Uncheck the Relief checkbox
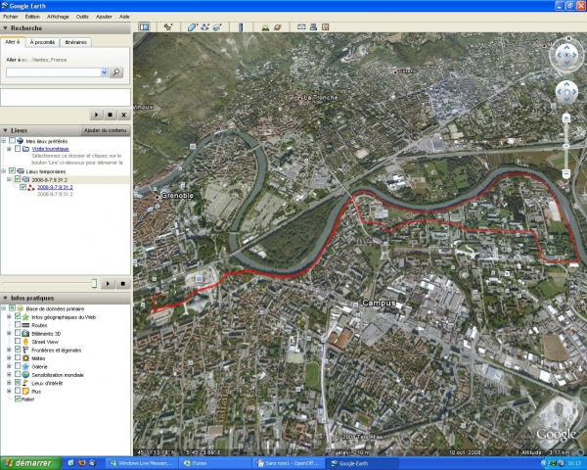Screen dimensions: 587x470 (18, 399)
